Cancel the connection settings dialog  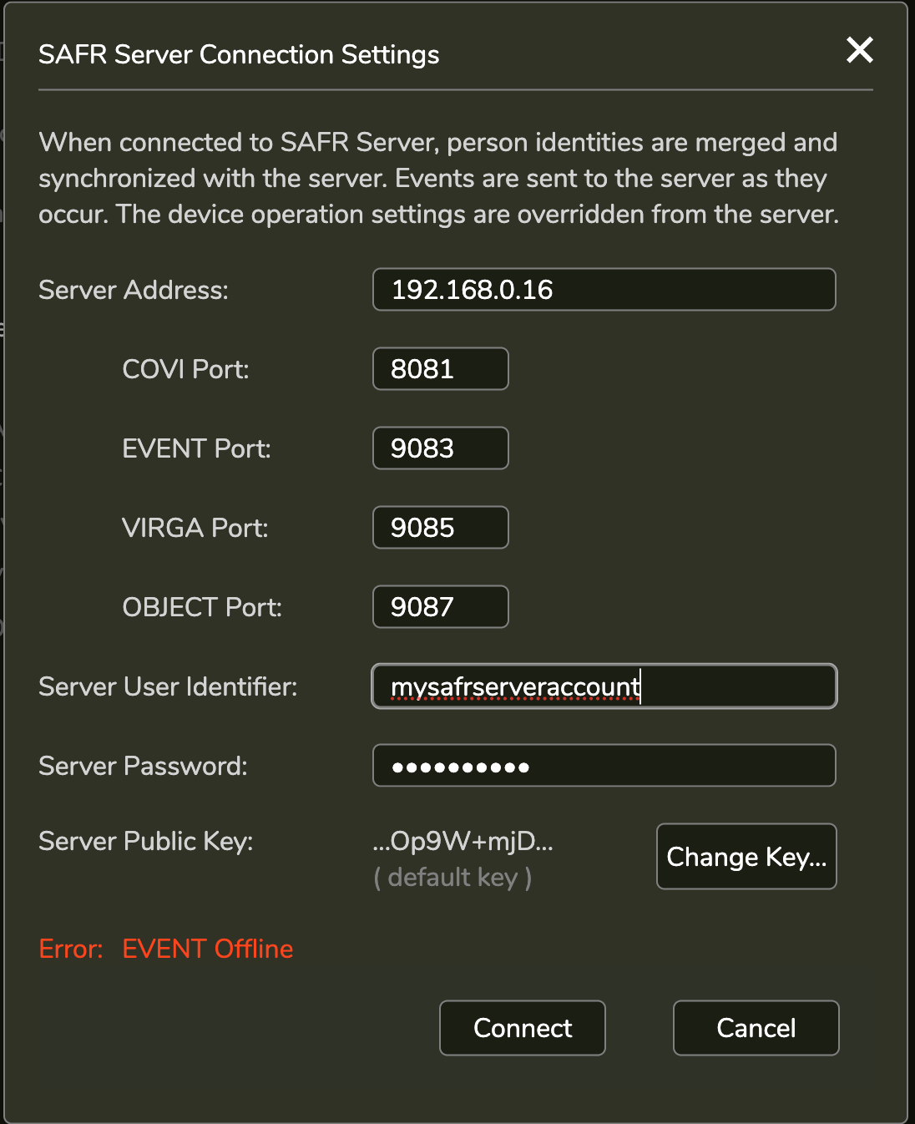pos(756,1028)
